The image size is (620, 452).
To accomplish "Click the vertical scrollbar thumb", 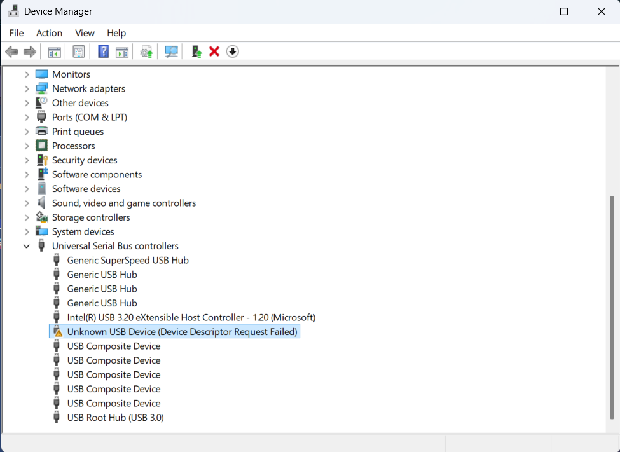I will pyautogui.click(x=612, y=307).
